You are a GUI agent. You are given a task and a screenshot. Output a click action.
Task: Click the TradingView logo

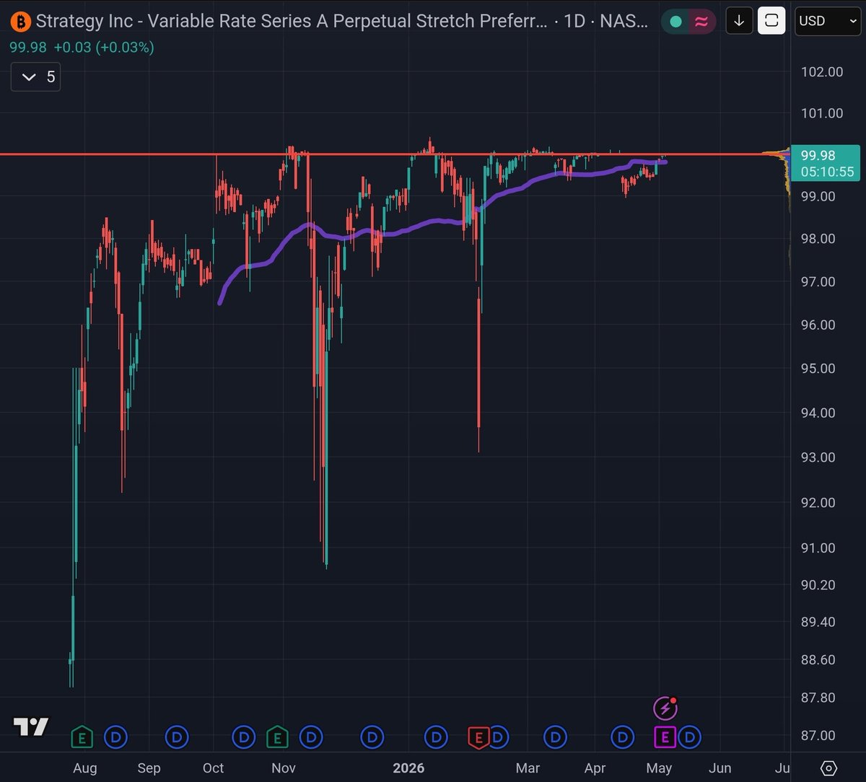coord(31,726)
